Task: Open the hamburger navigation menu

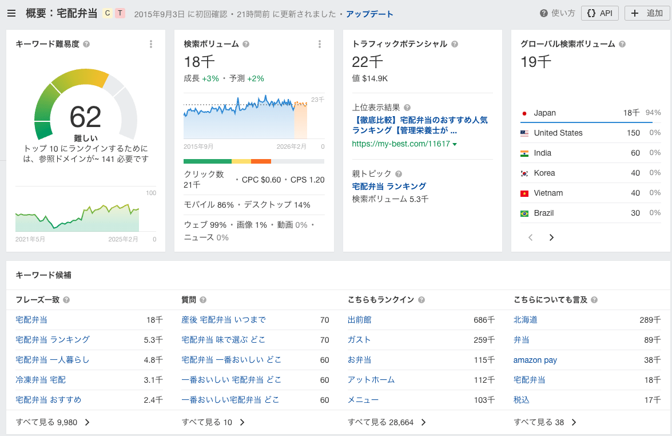Action: [x=11, y=13]
